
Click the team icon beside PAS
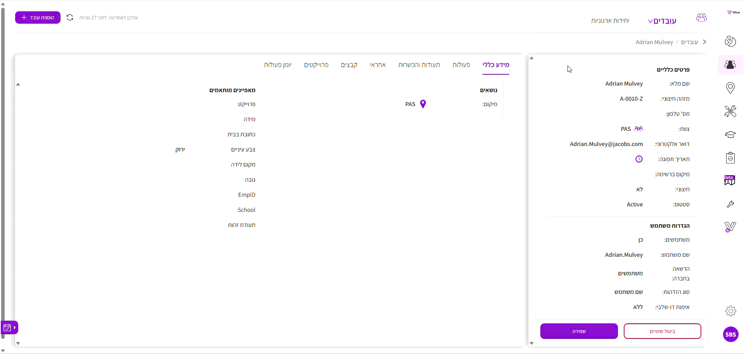(639, 129)
